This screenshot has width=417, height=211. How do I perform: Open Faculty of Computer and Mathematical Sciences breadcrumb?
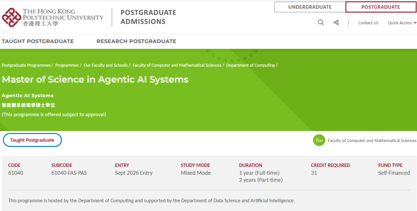pyautogui.click(x=177, y=66)
